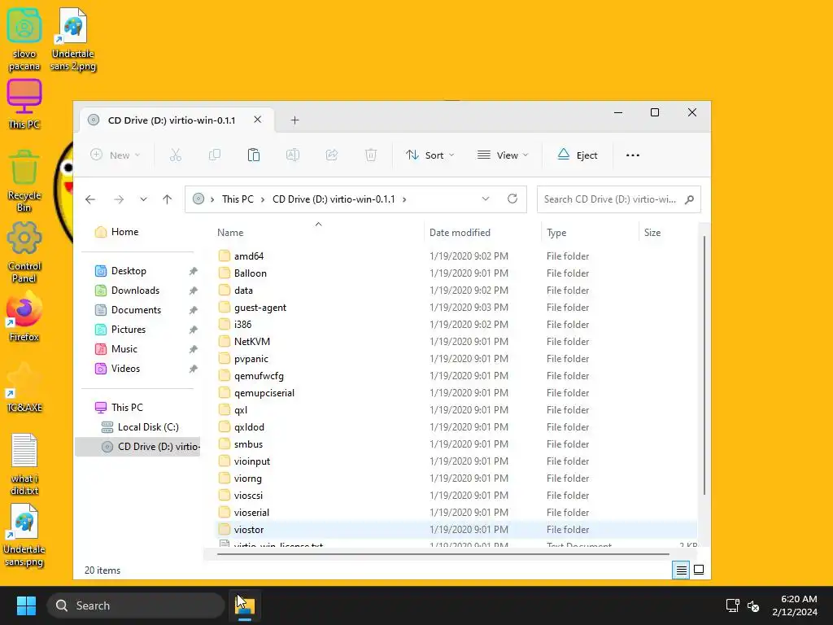Viewport: 833px width, 625px height.
Task: Select the Undertale sans.png desktop file
Action: click(24, 535)
